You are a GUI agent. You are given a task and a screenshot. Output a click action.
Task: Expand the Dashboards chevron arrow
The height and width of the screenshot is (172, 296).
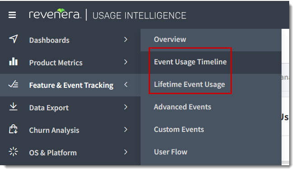click(x=126, y=40)
